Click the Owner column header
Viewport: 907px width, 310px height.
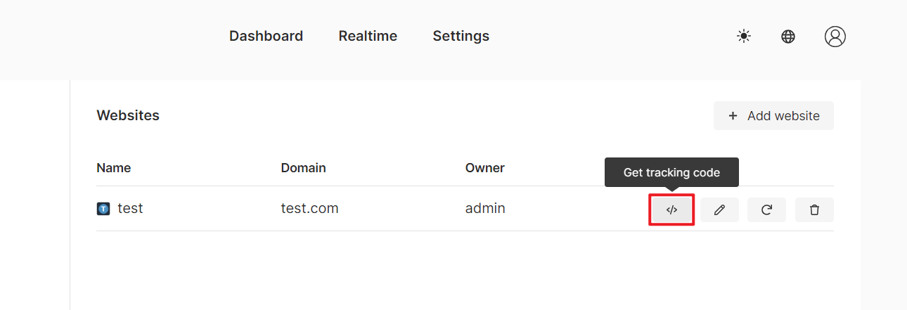485,168
